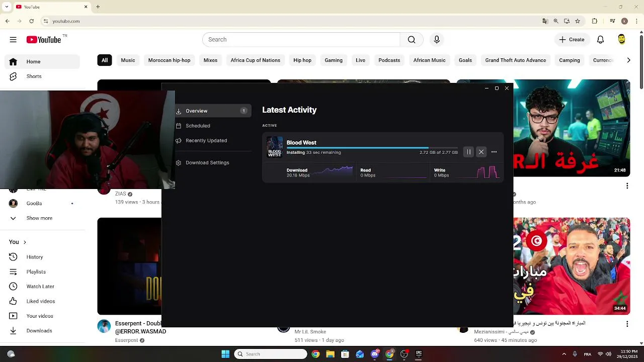The image size is (644, 362).
Task: Click the Blood West game thumbnail
Action: 275,147
